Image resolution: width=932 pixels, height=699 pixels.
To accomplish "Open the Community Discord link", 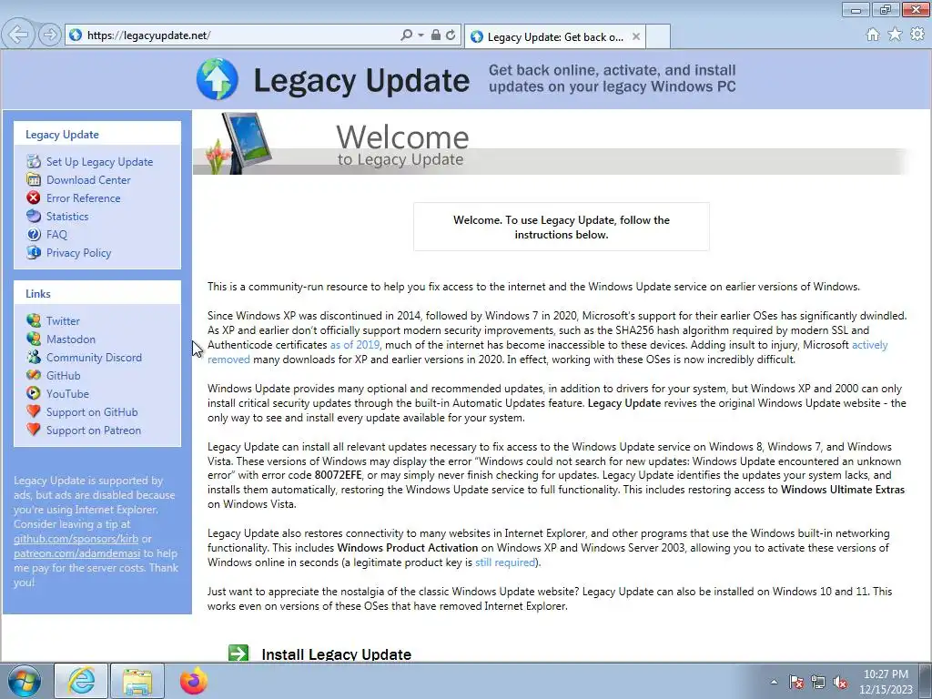I will pos(94,357).
